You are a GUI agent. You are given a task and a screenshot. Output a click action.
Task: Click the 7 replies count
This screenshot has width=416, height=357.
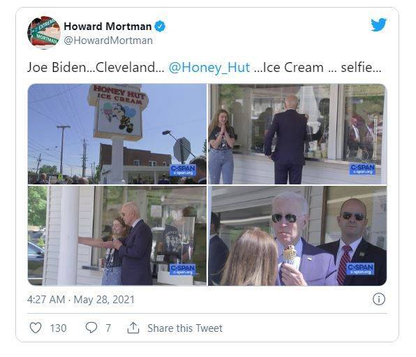coord(108,328)
